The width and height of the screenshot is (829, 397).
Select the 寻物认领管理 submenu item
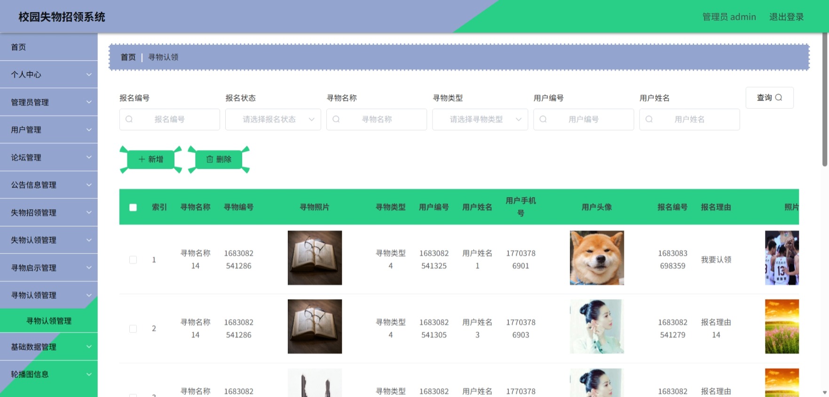tap(49, 321)
